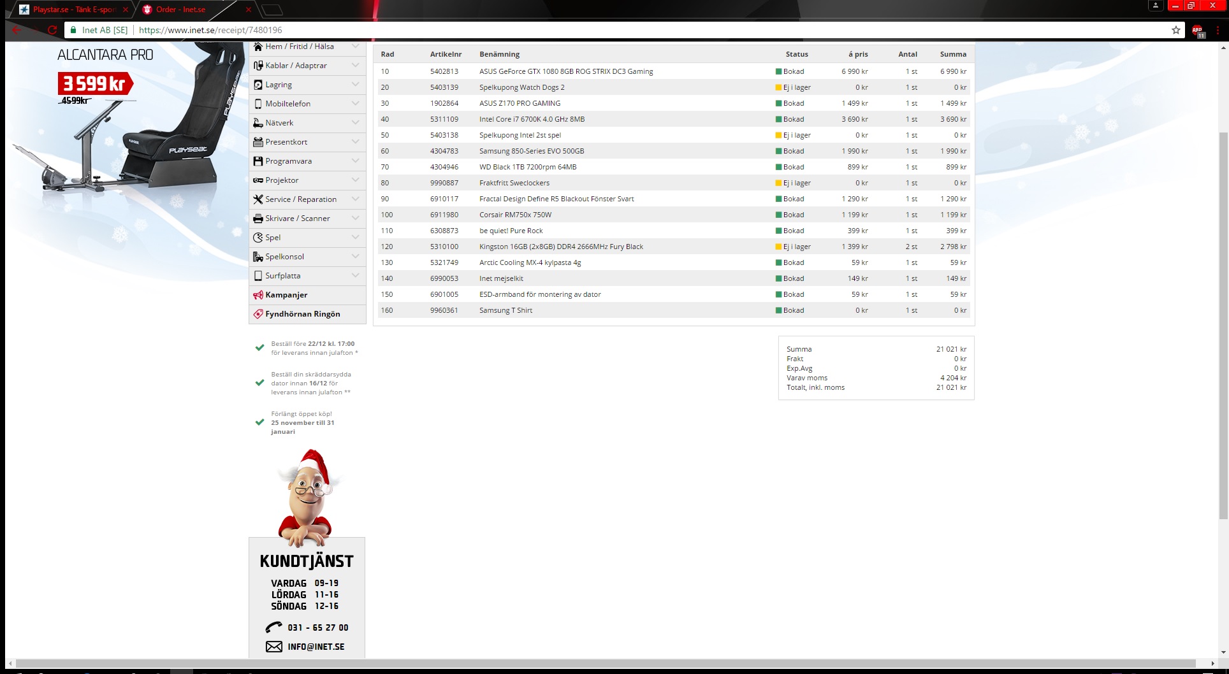The width and height of the screenshot is (1229, 674).
Task: Click the Fractal Design Define R5 item
Action: coord(556,199)
